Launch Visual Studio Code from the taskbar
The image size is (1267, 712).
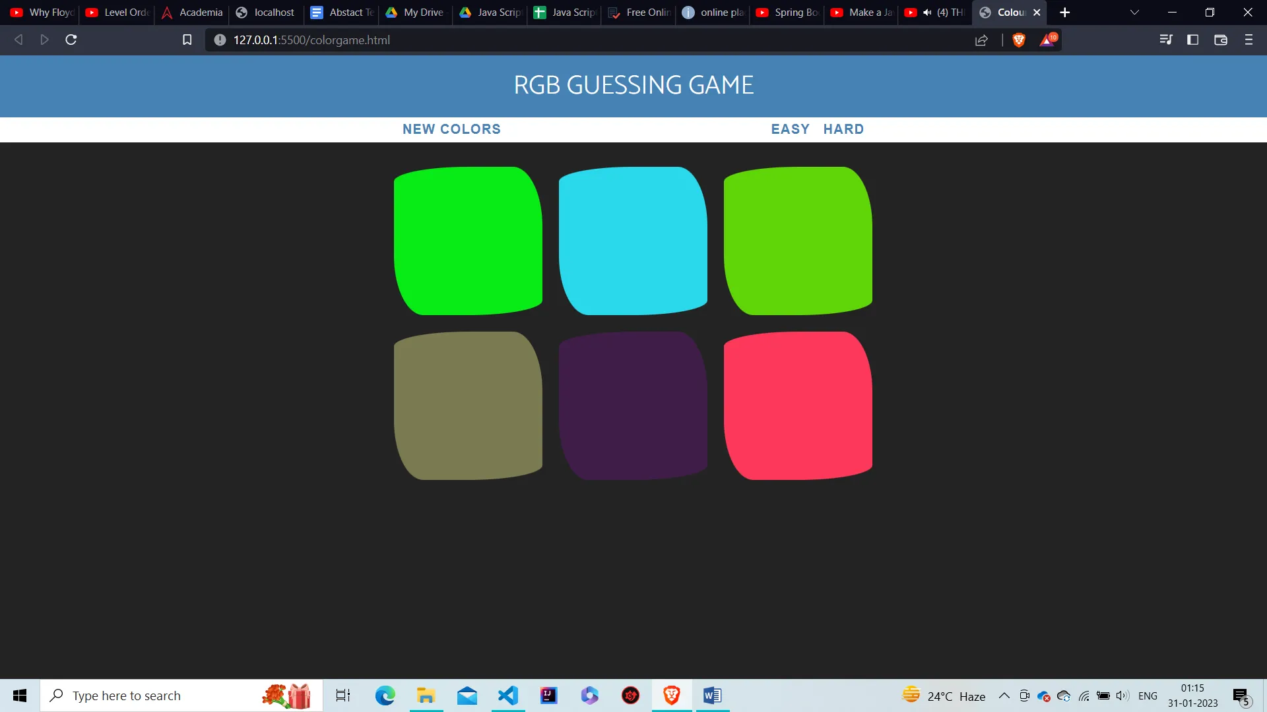pos(507,696)
